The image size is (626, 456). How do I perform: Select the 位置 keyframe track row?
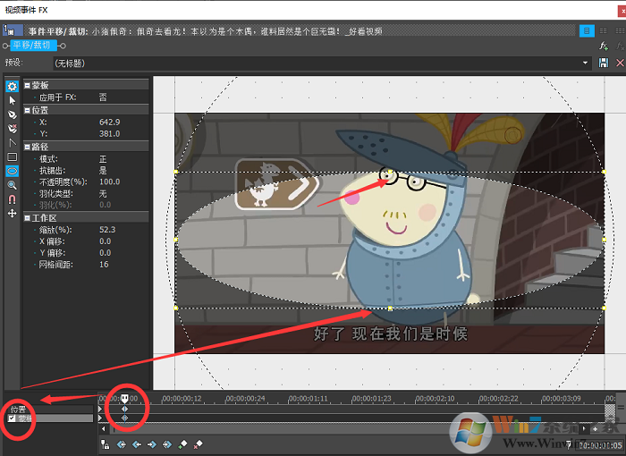pyautogui.click(x=49, y=408)
